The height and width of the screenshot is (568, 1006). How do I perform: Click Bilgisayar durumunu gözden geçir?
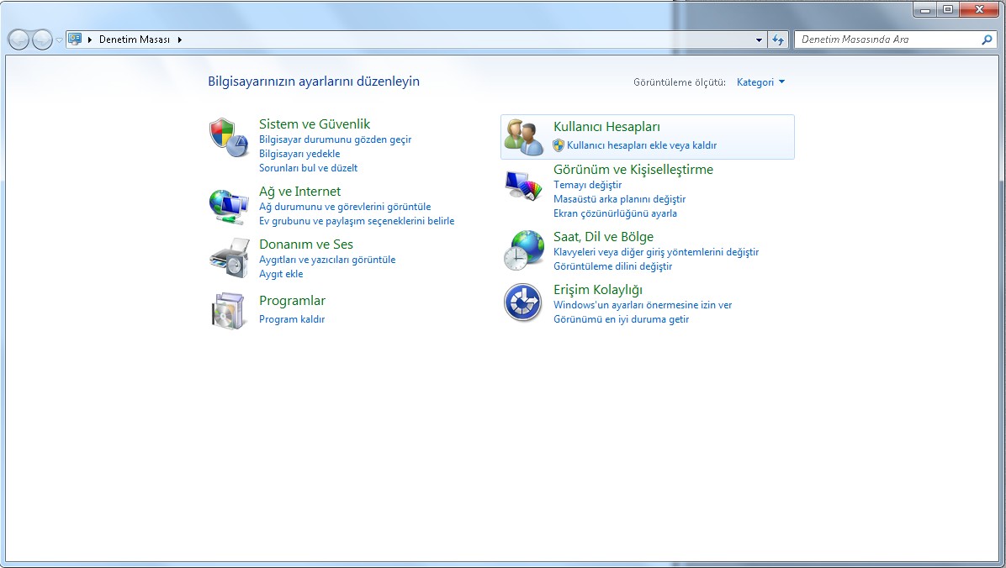[335, 139]
